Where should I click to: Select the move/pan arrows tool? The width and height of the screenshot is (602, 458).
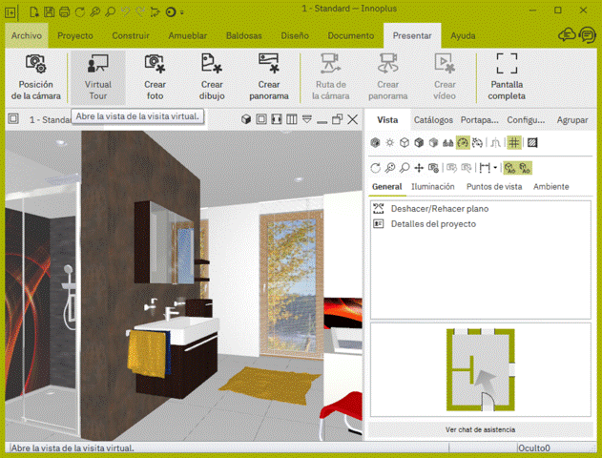point(419,168)
